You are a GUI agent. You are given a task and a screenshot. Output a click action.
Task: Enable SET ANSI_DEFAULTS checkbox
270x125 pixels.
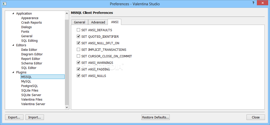tap(78, 30)
